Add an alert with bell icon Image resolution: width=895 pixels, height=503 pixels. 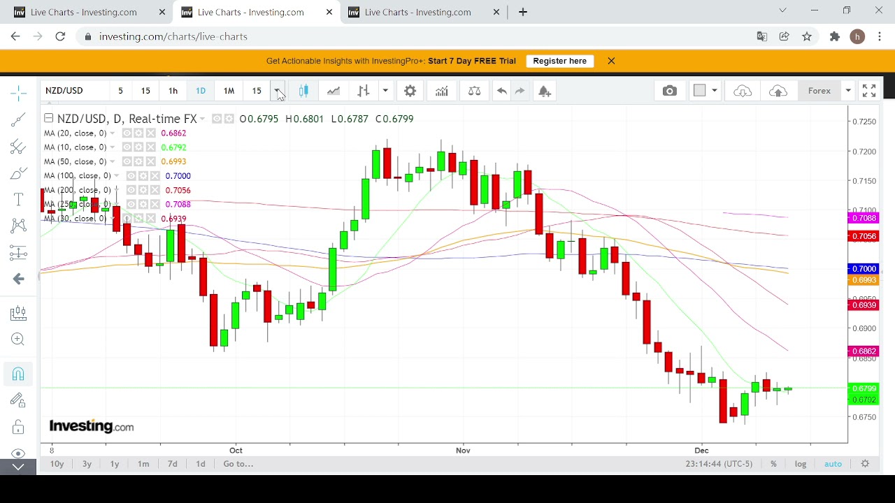(x=545, y=91)
